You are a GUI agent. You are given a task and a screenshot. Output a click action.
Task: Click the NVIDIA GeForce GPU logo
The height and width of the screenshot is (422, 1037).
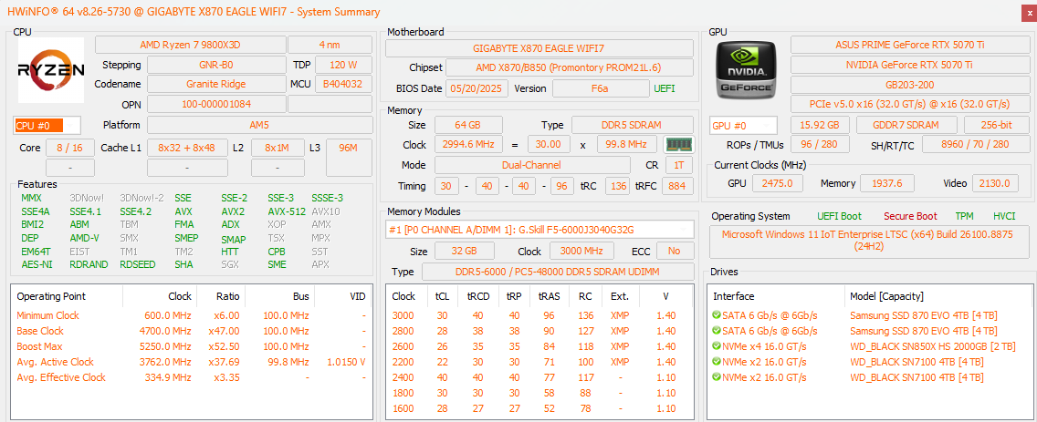[x=747, y=70]
